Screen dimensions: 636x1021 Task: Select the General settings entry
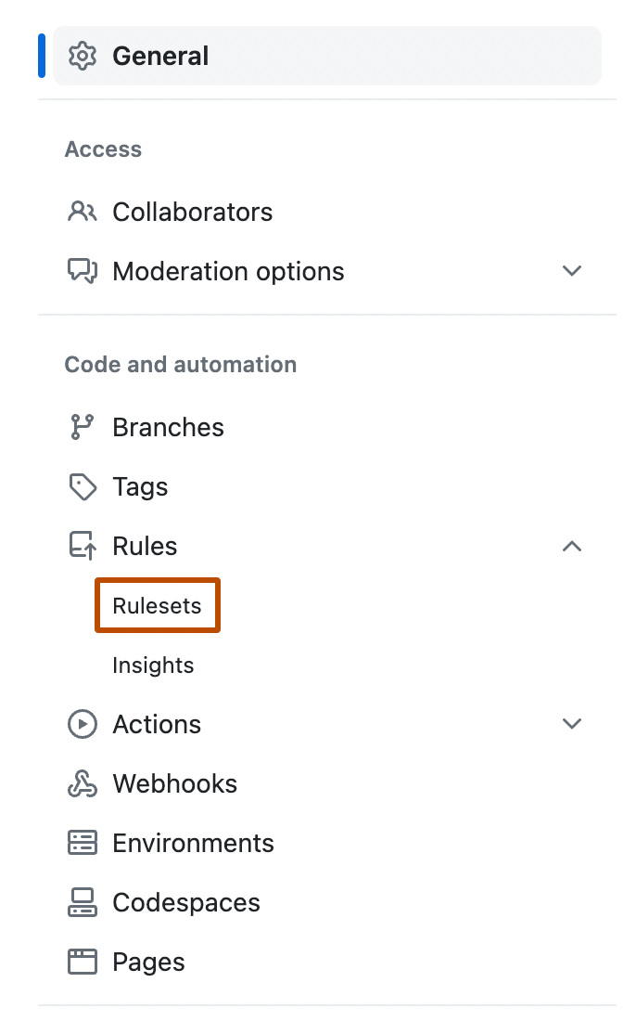click(x=159, y=55)
